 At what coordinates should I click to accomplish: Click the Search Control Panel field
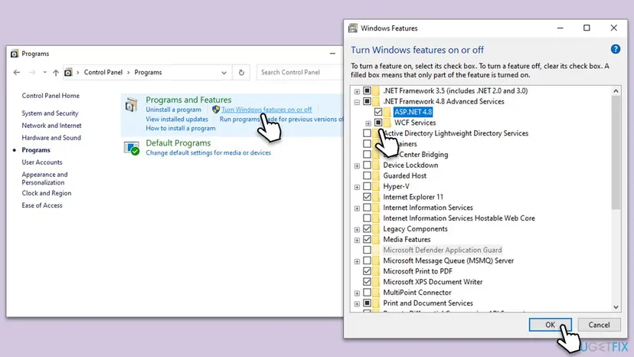coord(299,73)
